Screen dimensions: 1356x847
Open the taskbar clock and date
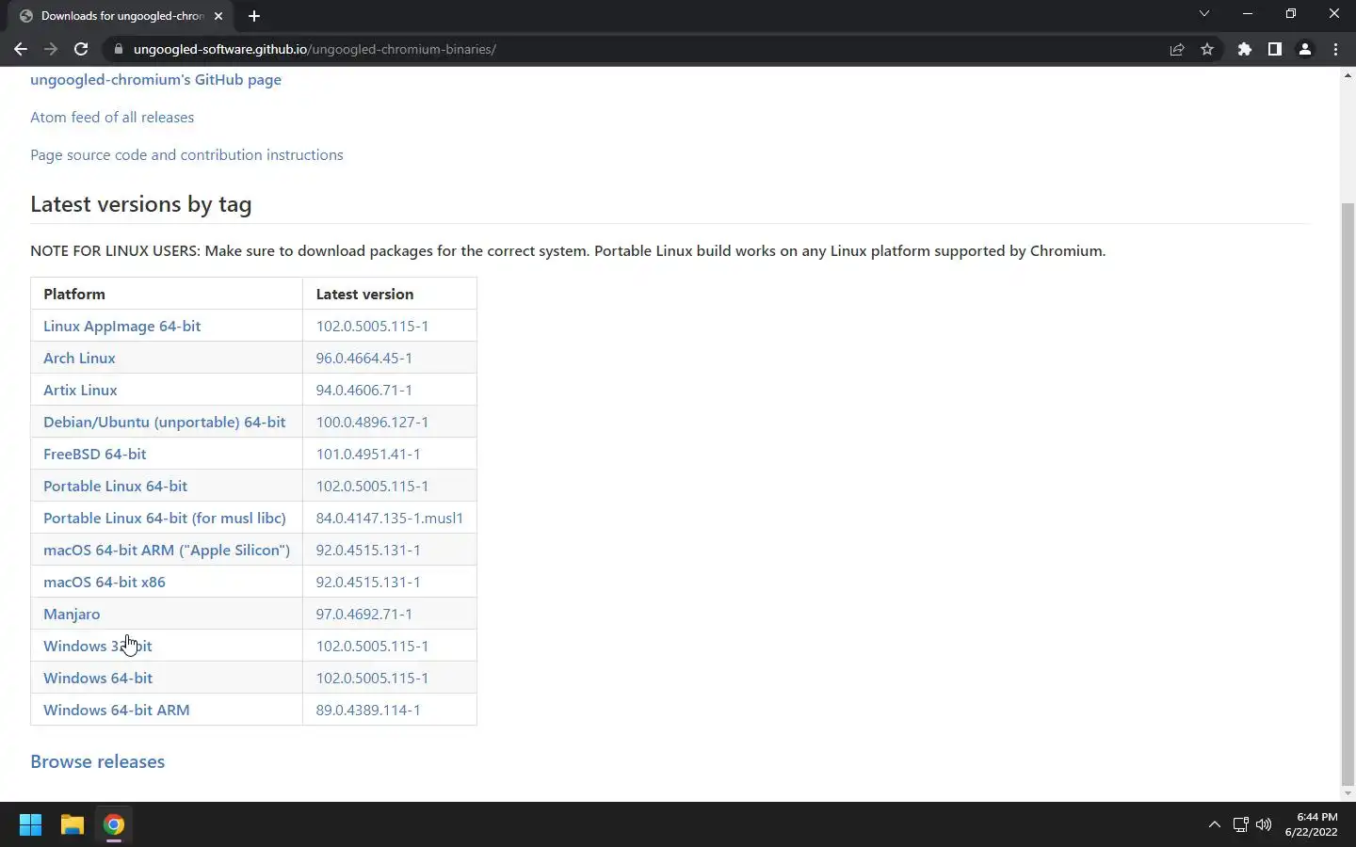pos(1312,824)
